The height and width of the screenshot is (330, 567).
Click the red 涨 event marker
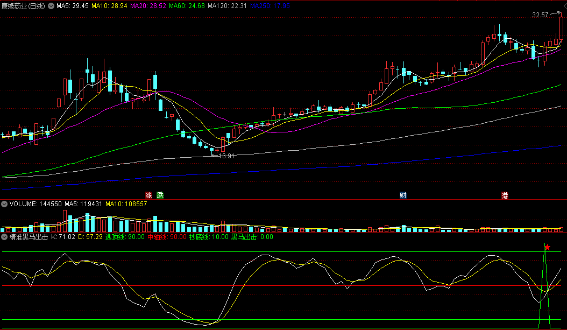pyautogui.click(x=148, y=195)
